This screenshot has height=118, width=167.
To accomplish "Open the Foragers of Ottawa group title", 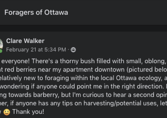I will coord(36,12).
